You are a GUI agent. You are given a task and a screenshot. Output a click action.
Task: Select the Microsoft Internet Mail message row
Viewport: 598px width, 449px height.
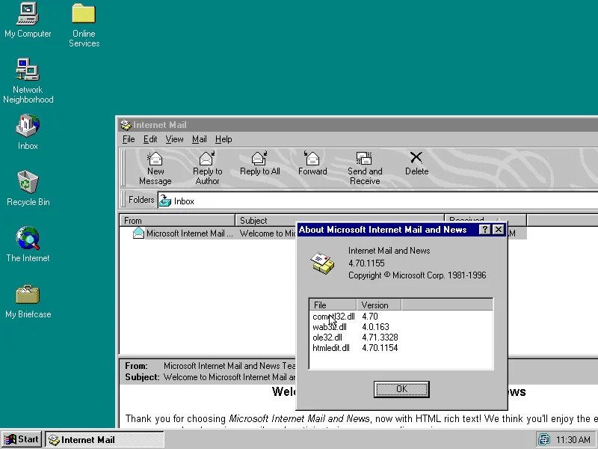pos(323,233)
